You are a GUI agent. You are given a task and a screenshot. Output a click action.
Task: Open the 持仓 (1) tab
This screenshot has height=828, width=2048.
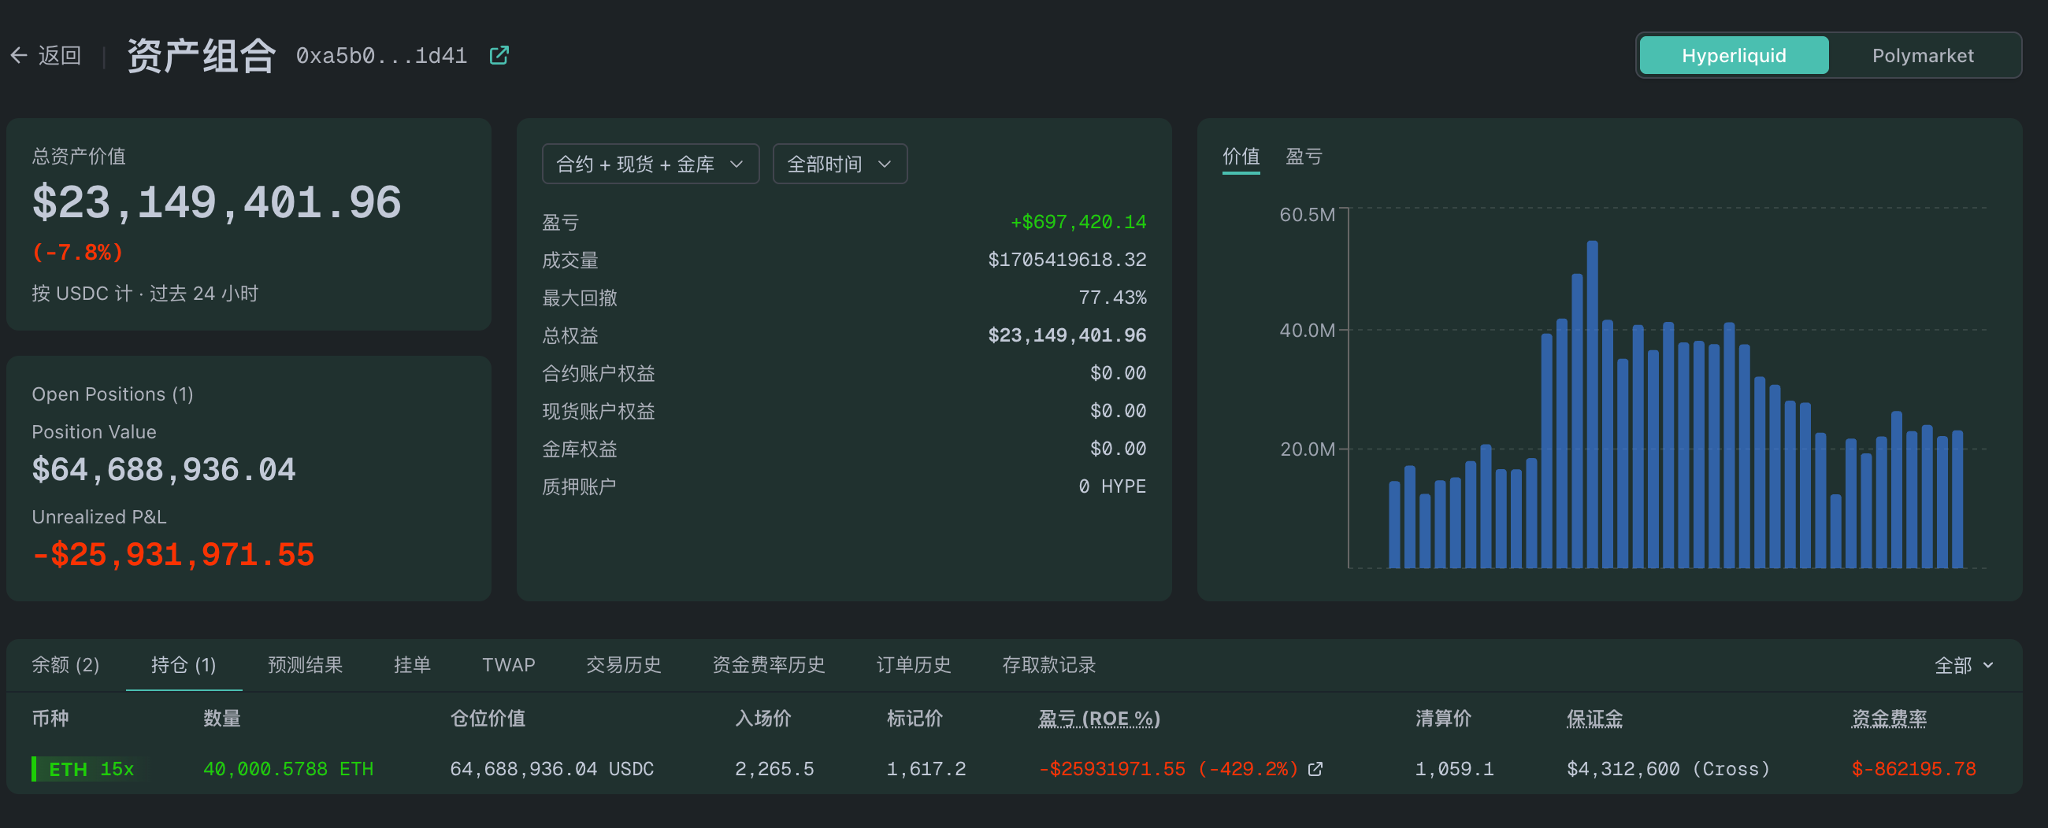tap(184, 664)
